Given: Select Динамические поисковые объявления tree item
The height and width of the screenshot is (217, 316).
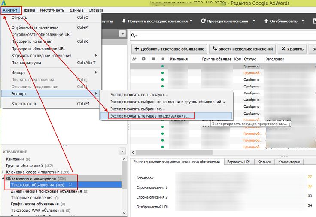Looking at the screenshot, I should click(x=49, y=191).
